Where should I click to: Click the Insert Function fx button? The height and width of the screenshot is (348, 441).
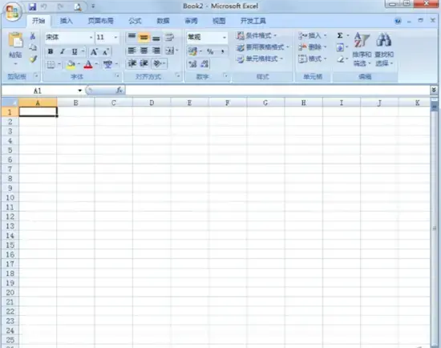coord(119,91)
